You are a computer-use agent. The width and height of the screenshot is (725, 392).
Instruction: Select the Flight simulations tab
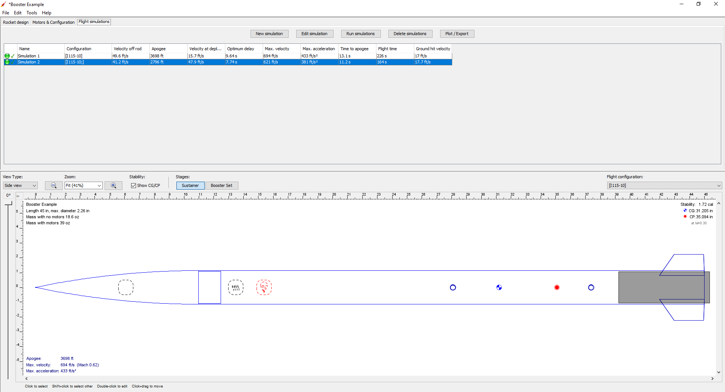tap(94, 22)
